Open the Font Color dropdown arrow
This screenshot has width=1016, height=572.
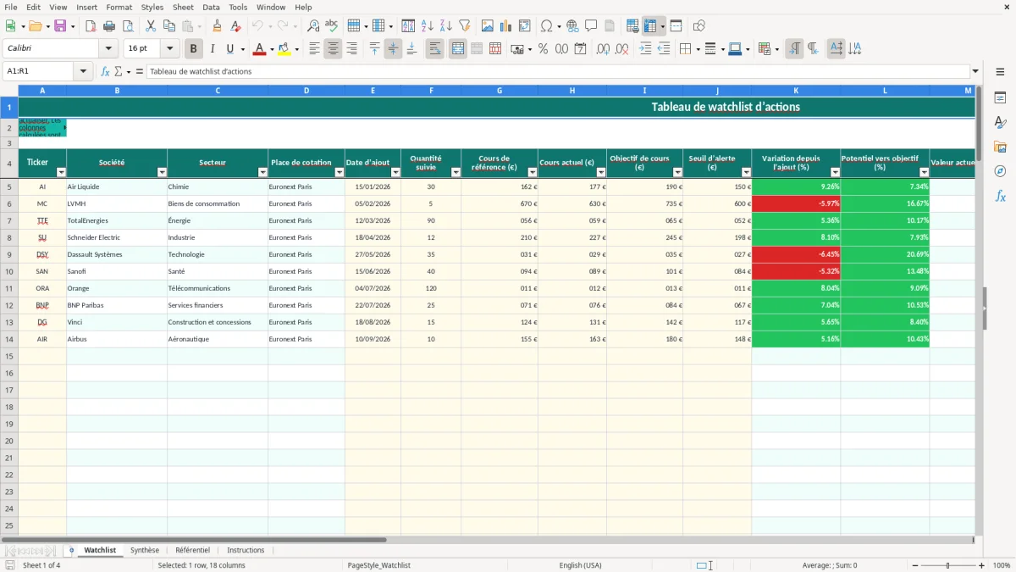pyautogui.click(x=271, y=49)
